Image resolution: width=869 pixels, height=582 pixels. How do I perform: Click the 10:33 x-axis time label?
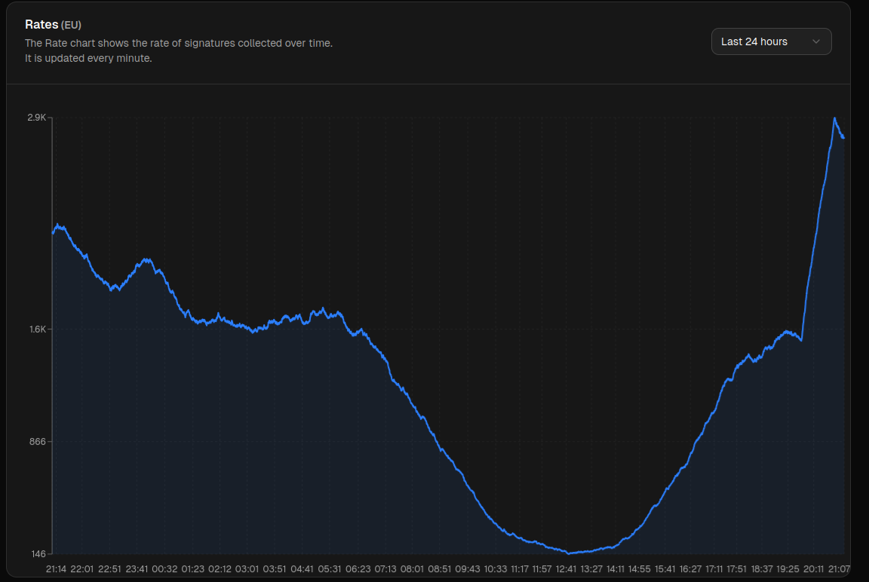pos(495,568)
